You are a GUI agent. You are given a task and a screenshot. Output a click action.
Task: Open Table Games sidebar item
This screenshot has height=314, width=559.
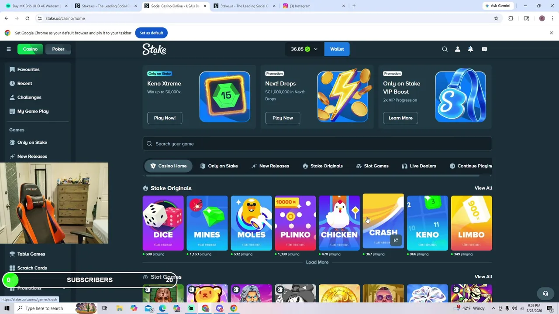(31, 254)
